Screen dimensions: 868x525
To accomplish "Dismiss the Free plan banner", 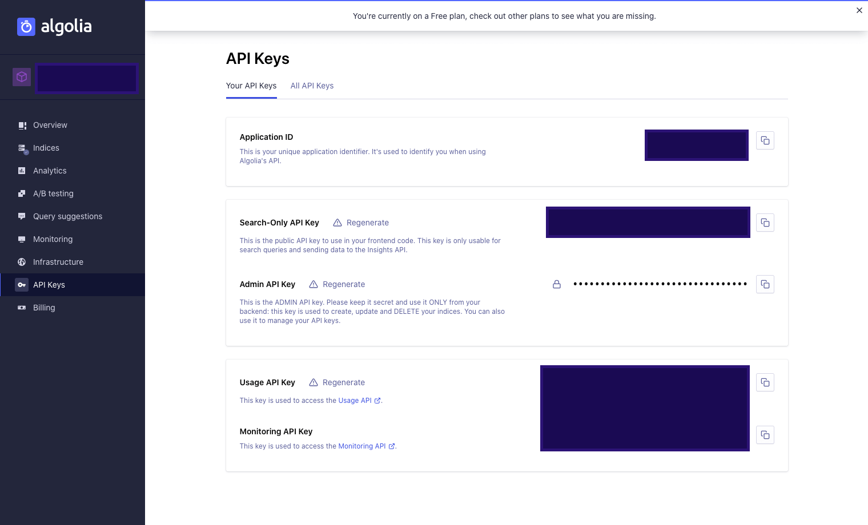I will tap(859, 10).
